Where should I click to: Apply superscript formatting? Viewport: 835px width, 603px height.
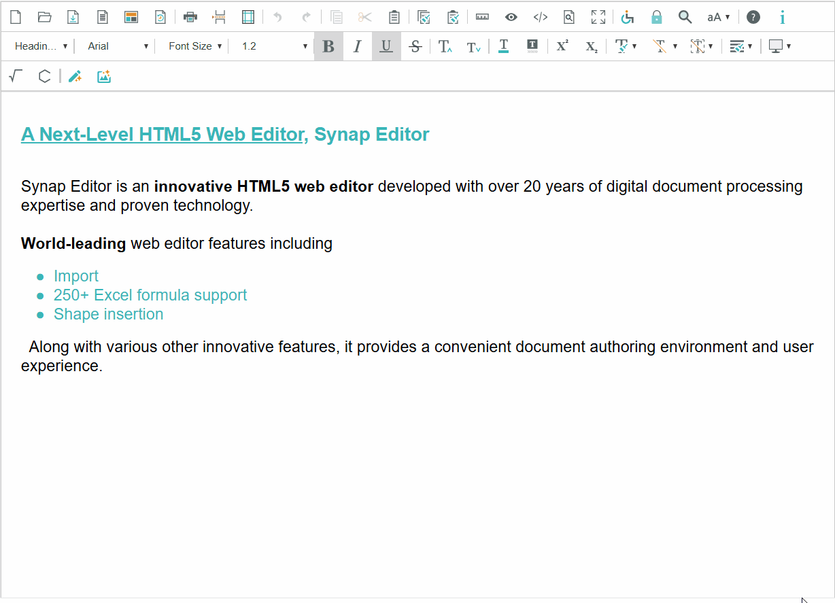pos(562,46)
